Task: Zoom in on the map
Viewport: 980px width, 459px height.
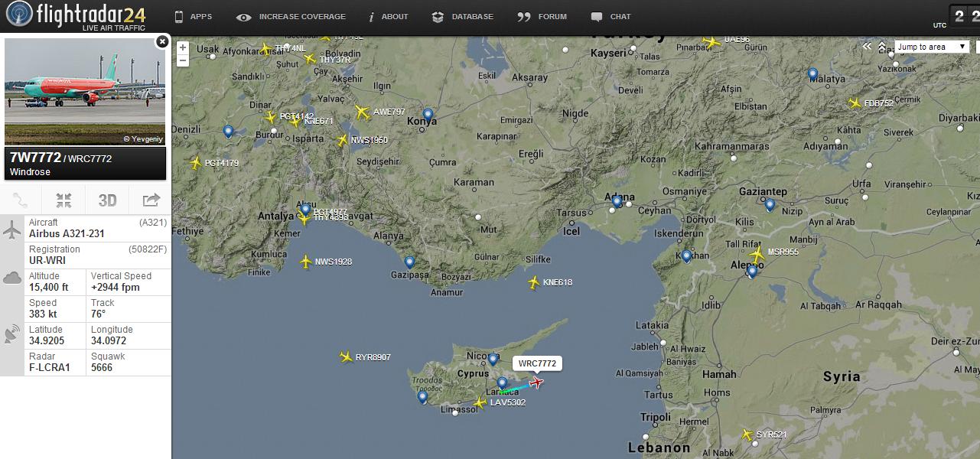Action: pos(182,47)
